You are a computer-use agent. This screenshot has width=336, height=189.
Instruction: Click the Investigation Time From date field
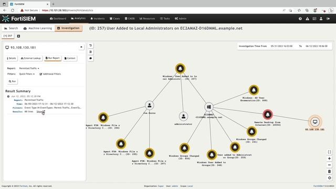click(x=281, y=46)
